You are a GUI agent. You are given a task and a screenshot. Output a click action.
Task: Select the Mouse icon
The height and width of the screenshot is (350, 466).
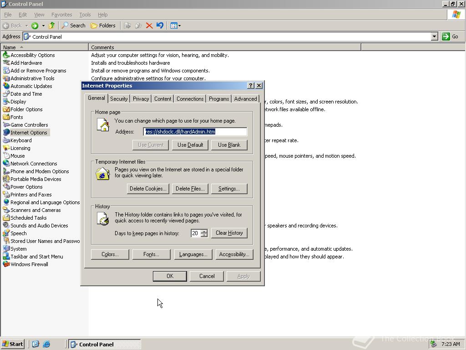(x=6, y=156)
